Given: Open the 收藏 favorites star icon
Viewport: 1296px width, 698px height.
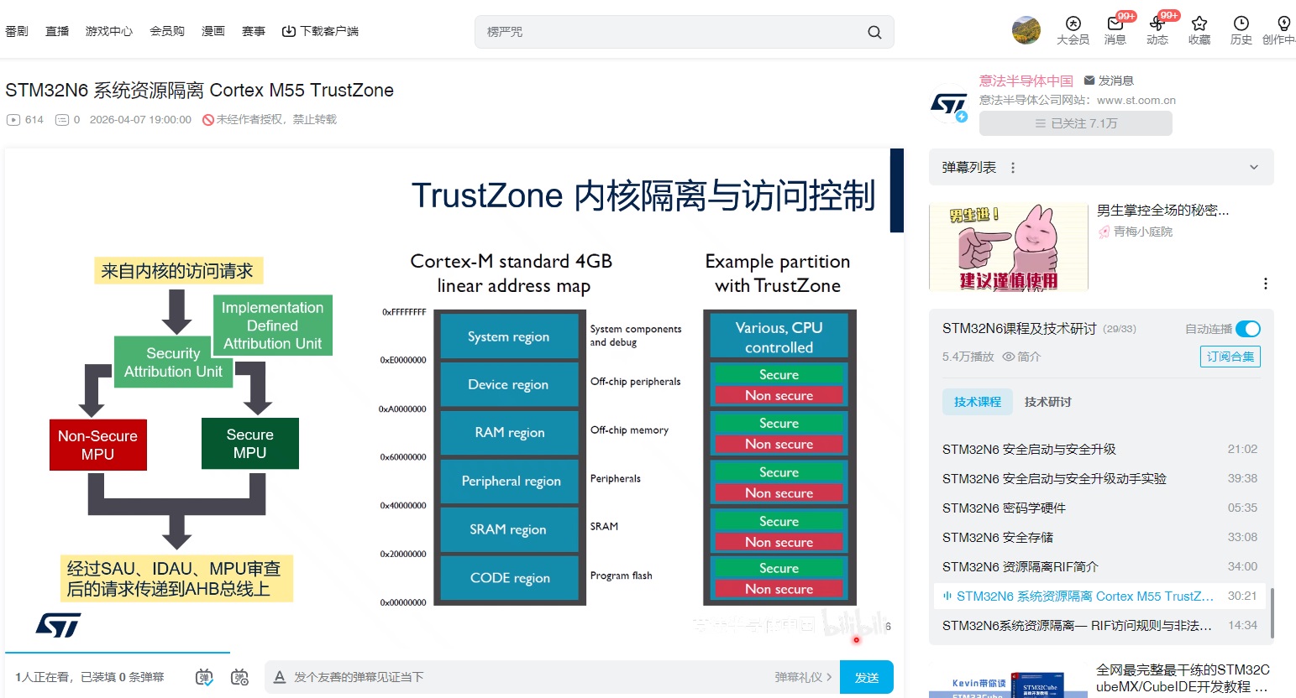Looking at the screenshot, I should [x=1199, y=30].
